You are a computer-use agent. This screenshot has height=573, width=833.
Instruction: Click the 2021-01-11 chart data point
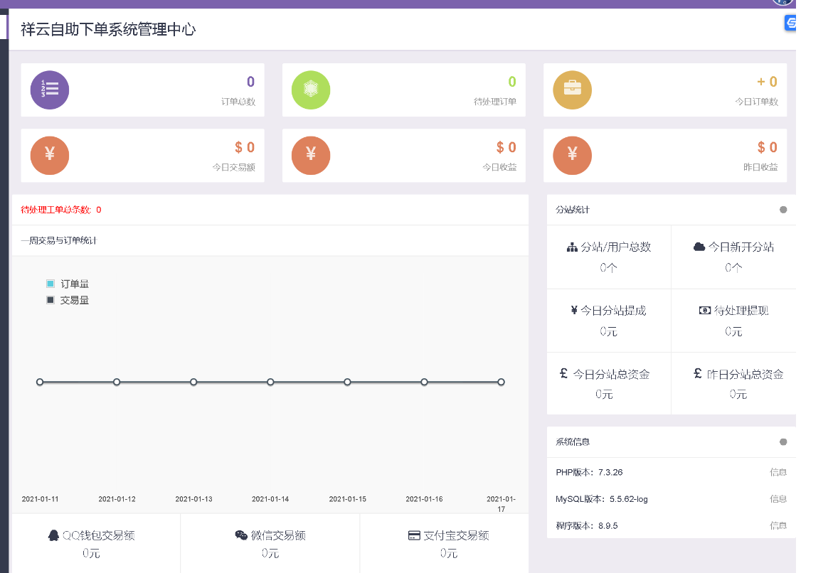coord(40,382)
